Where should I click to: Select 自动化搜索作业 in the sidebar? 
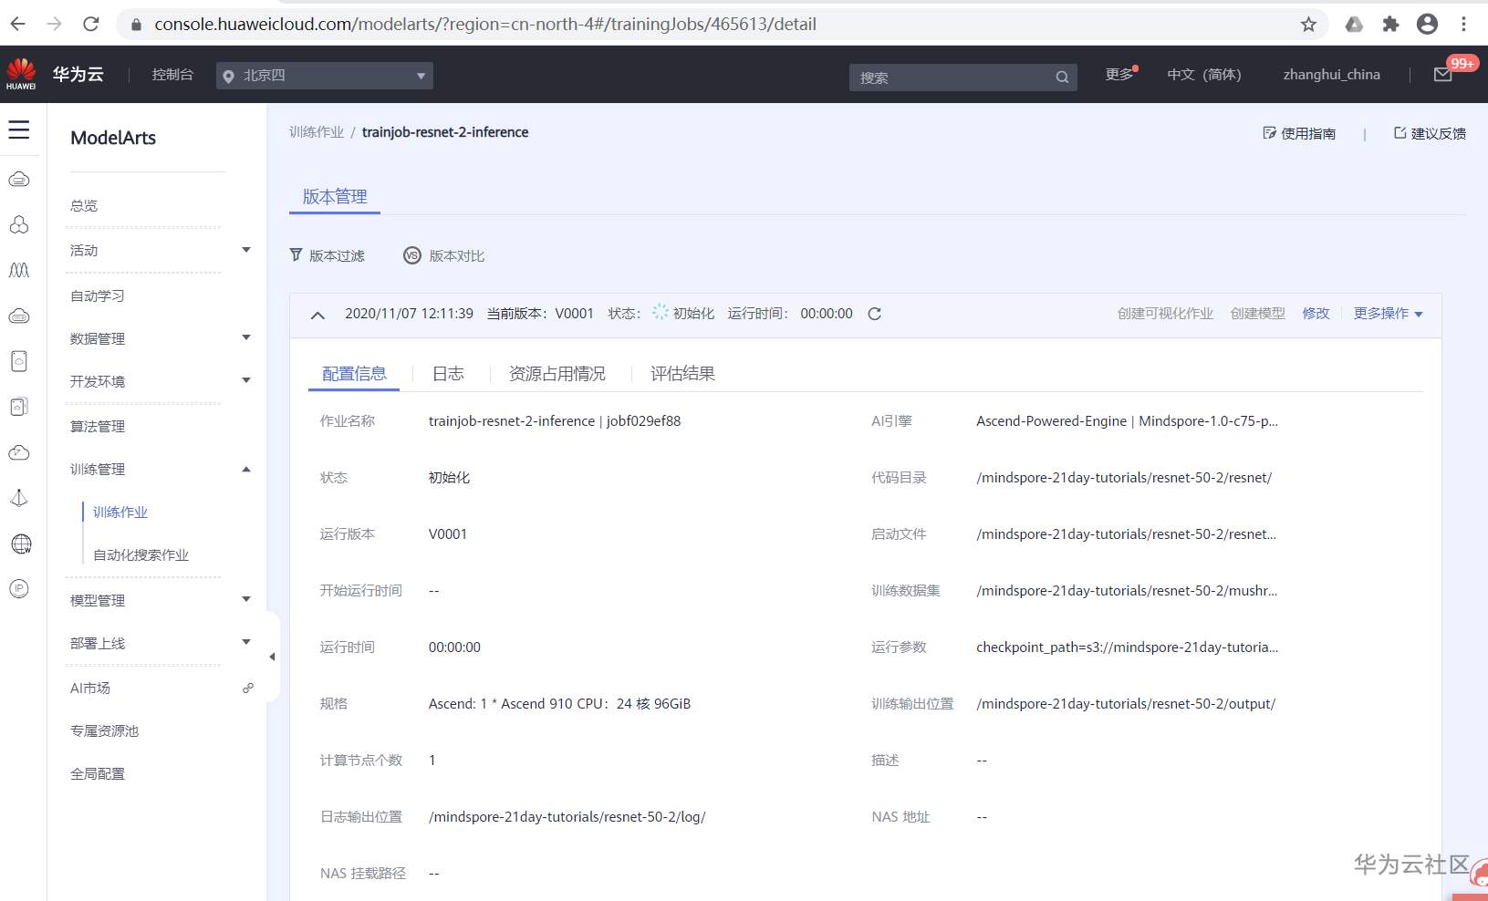pos(140,555)
